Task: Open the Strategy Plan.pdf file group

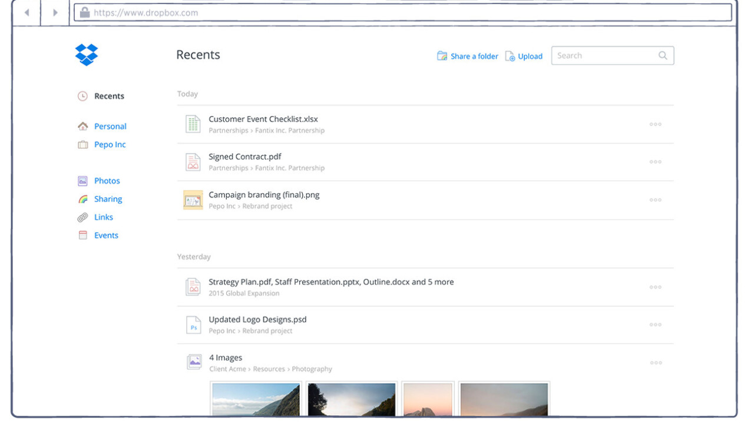Action: click(330, 282)
